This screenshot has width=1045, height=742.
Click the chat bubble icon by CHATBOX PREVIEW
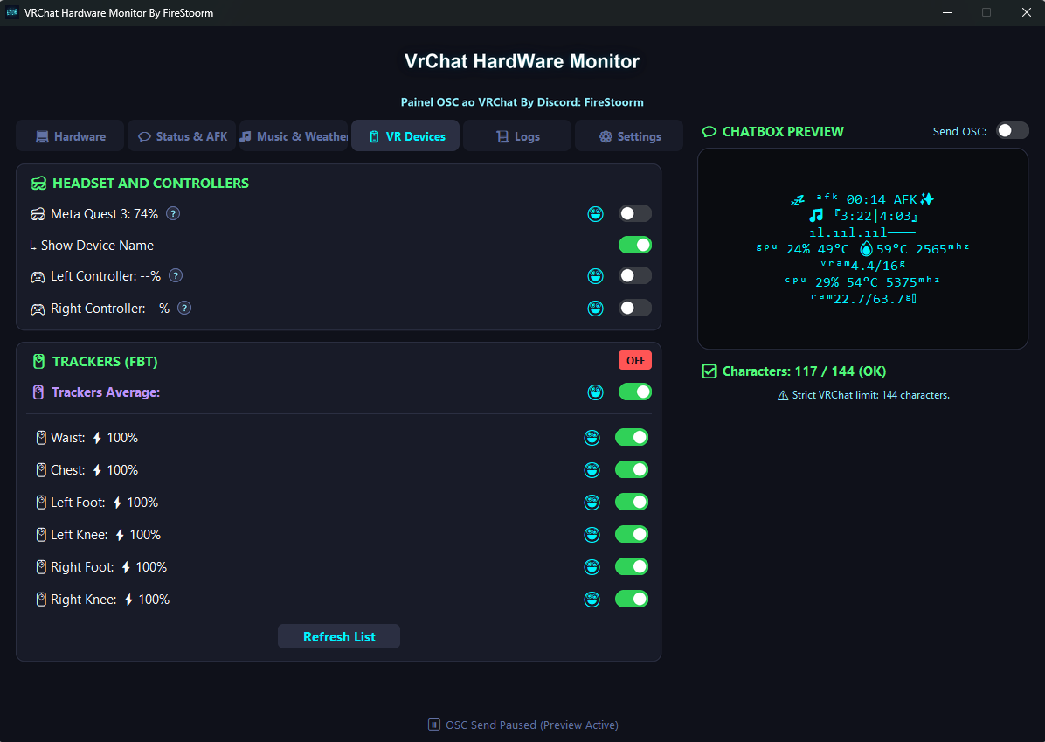pos(709,132)
